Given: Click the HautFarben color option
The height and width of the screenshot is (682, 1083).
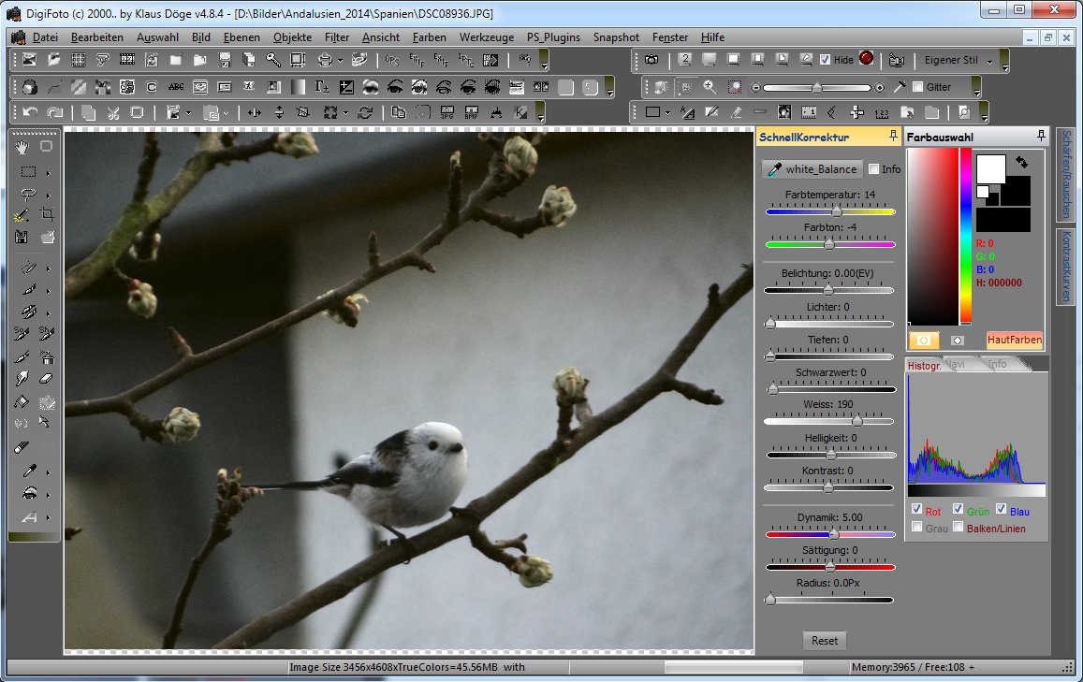Looking at the screenshot, I should pos(1014,341).
